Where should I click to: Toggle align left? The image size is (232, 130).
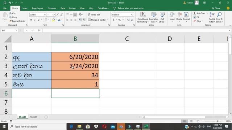[x=67, y=20]
